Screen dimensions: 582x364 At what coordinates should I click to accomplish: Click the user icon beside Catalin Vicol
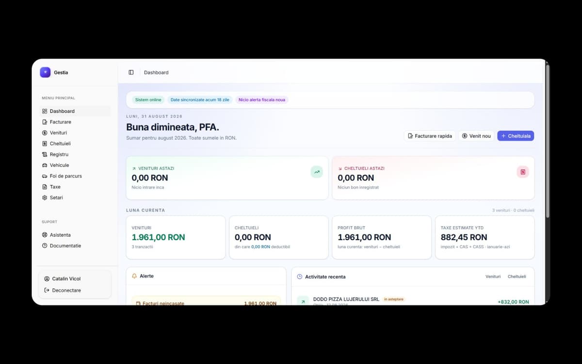[x=47, y=279]
